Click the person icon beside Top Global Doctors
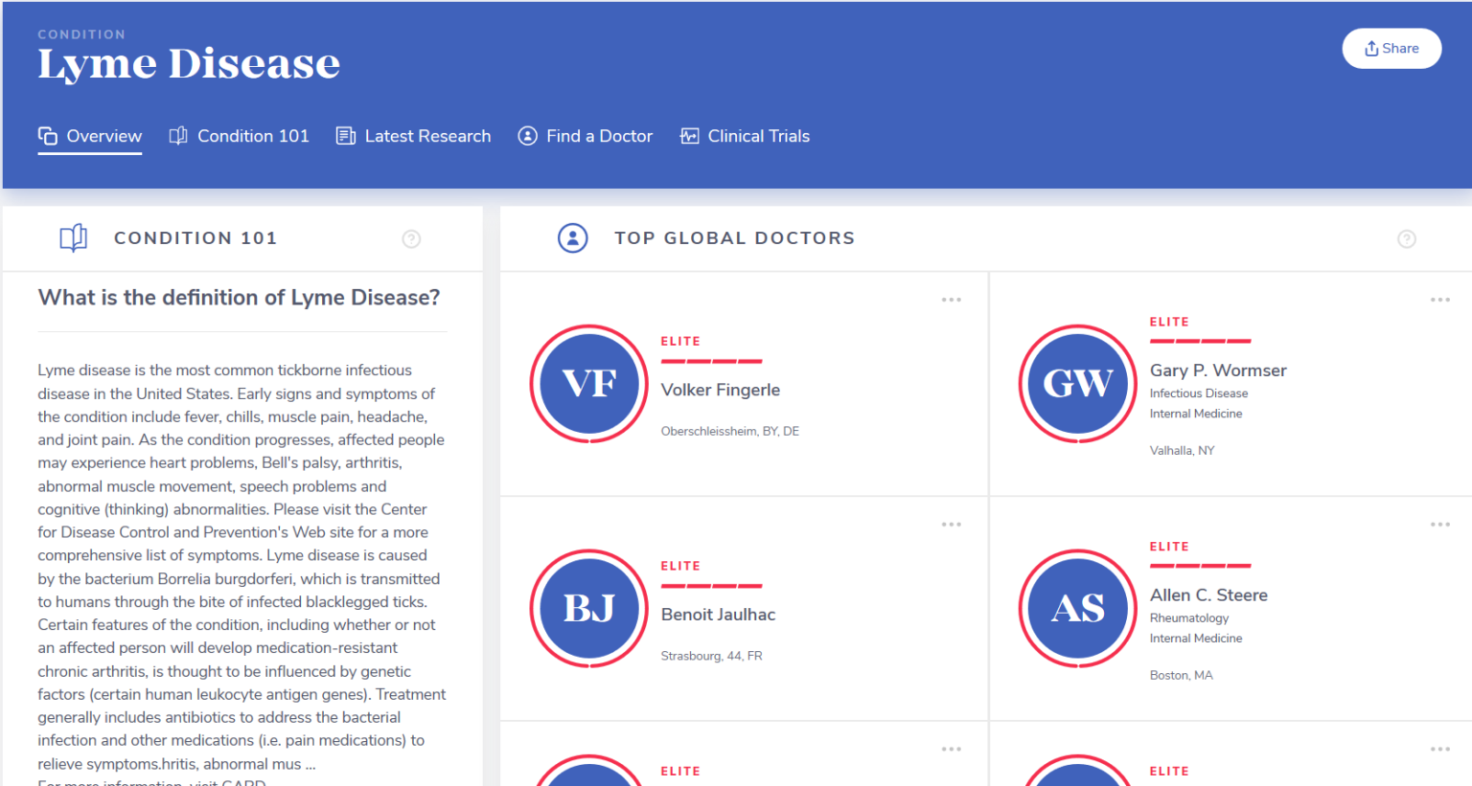The image size is (1472, 786). coord(572,238)
